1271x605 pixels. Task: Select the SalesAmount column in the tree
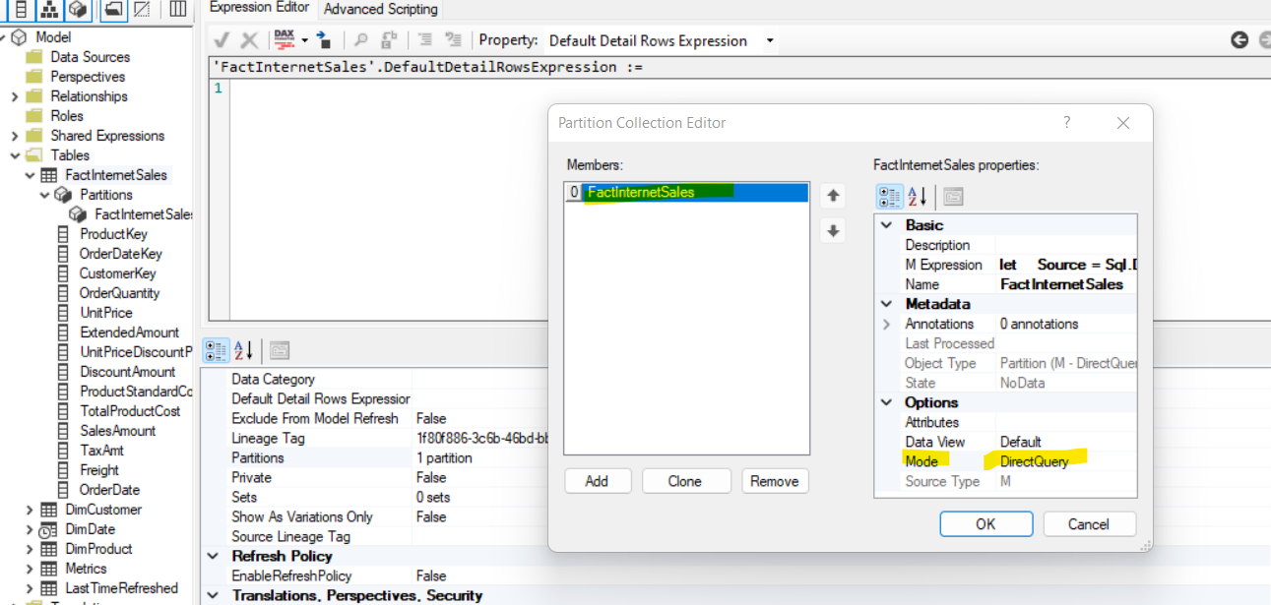tap(117, 431)
